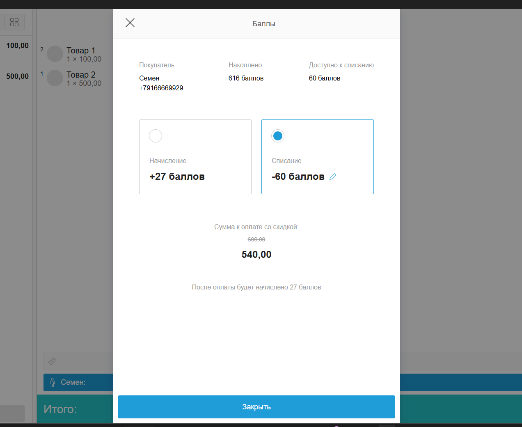Screen dimensions: 522x427
Task: Click the Закрыть button
Action: point(256,407)
